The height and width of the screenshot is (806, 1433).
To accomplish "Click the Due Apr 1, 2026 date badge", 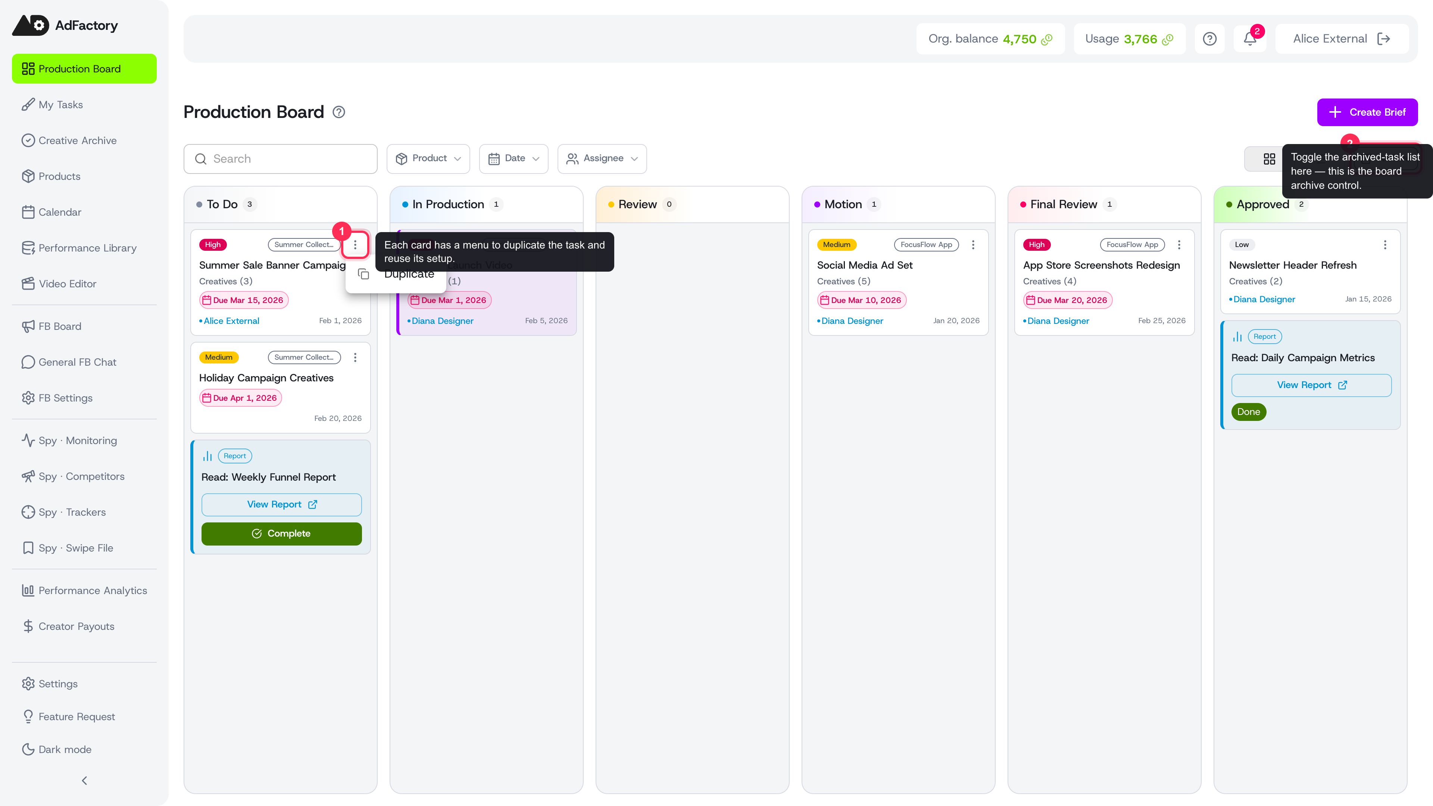I will [240, 398].
